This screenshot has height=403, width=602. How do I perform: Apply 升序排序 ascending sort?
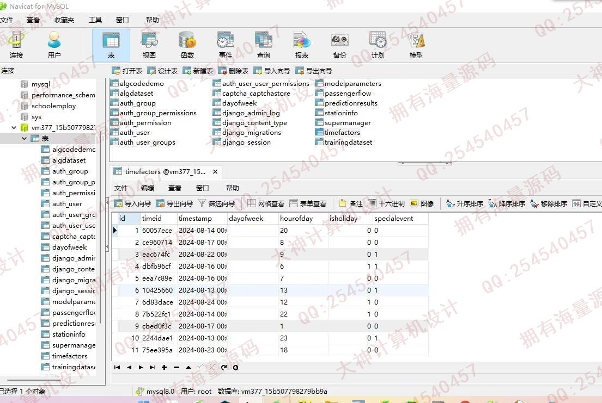tap(465, 203)
